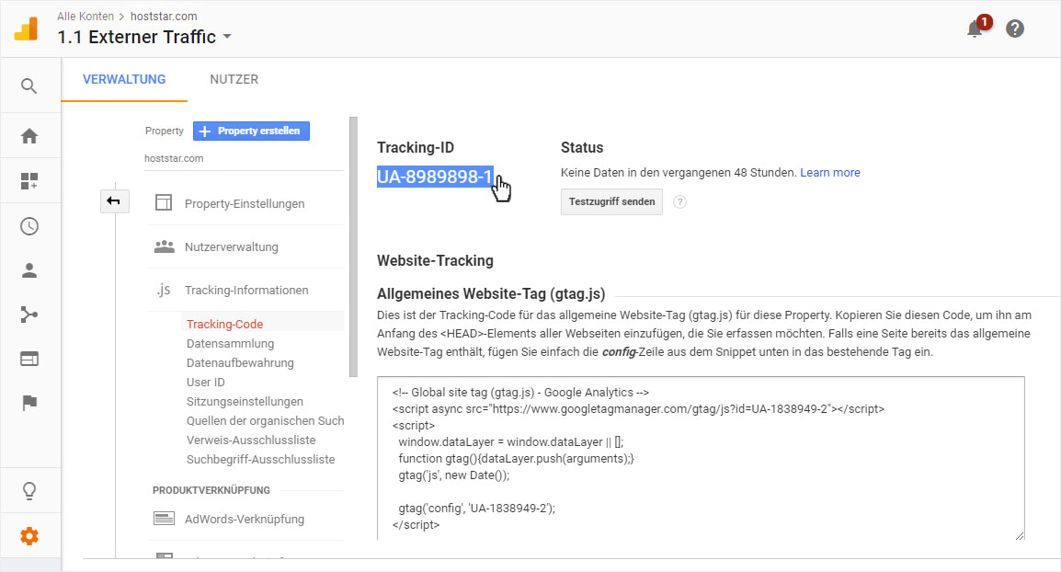Click the .js Tracking-Informationen icon
This screenshot has height=572, width=1061.
click(163, 290)
